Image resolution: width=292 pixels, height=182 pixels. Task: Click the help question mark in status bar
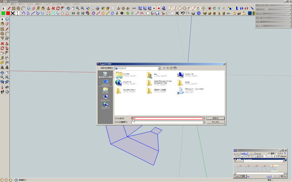[16, 180]
